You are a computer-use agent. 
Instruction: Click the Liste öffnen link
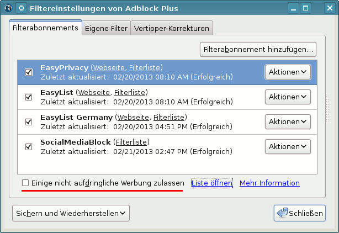pyautogui.click(x=212, y=183)
